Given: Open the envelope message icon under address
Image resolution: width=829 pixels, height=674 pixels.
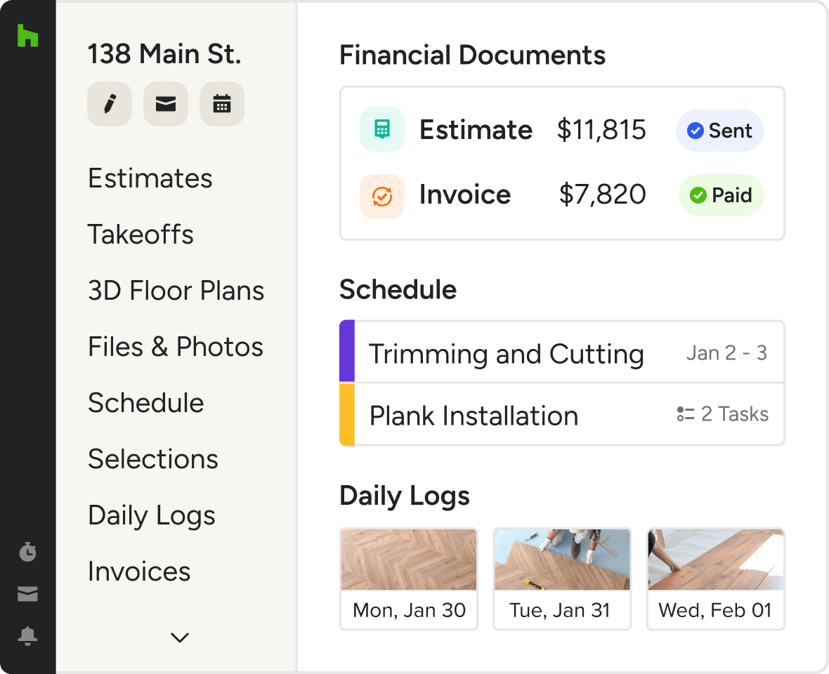Looking at the screenshot, I should coord(166,104).
